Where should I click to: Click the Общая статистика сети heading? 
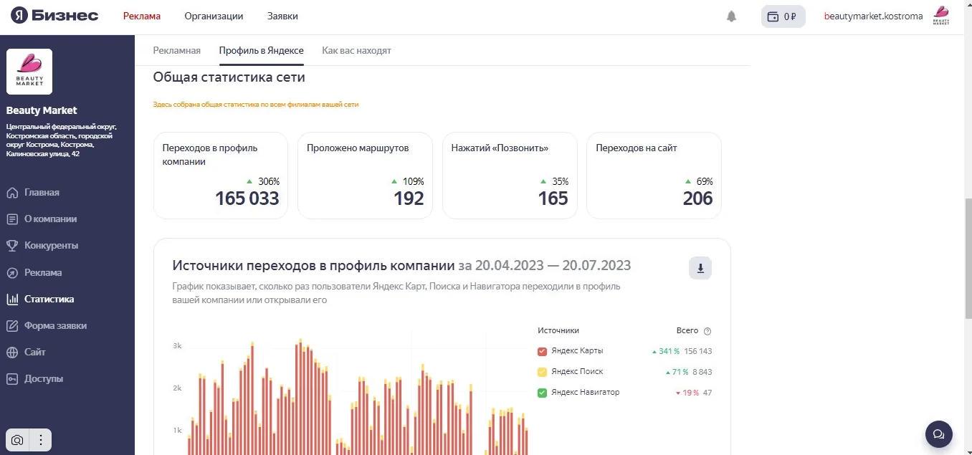[x=229, y=77]
